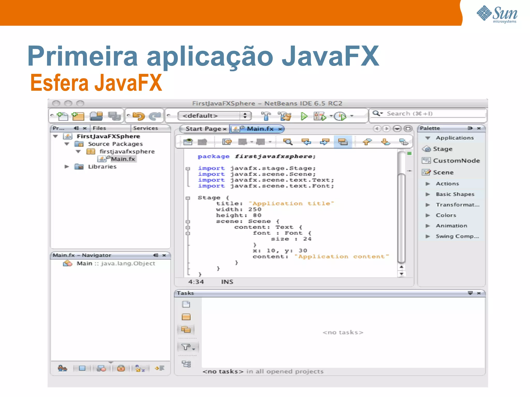Toggle Navigator show fields icon
530x397 pixels.
click(x=82, y=368)
